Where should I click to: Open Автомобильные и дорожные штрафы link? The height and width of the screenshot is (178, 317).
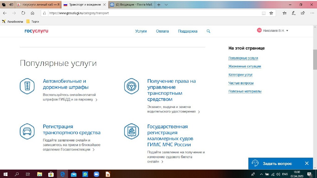66,84
